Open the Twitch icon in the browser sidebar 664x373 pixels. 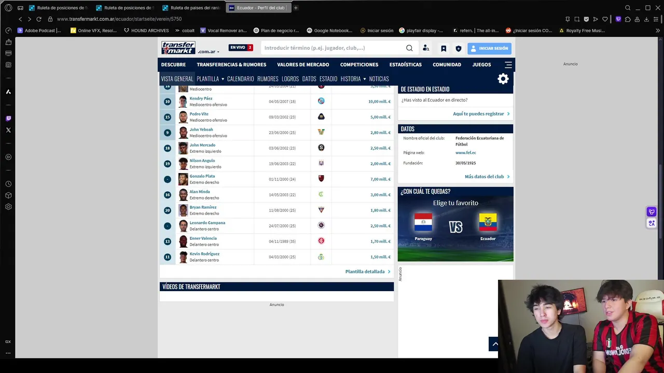[x=8, y=118]
